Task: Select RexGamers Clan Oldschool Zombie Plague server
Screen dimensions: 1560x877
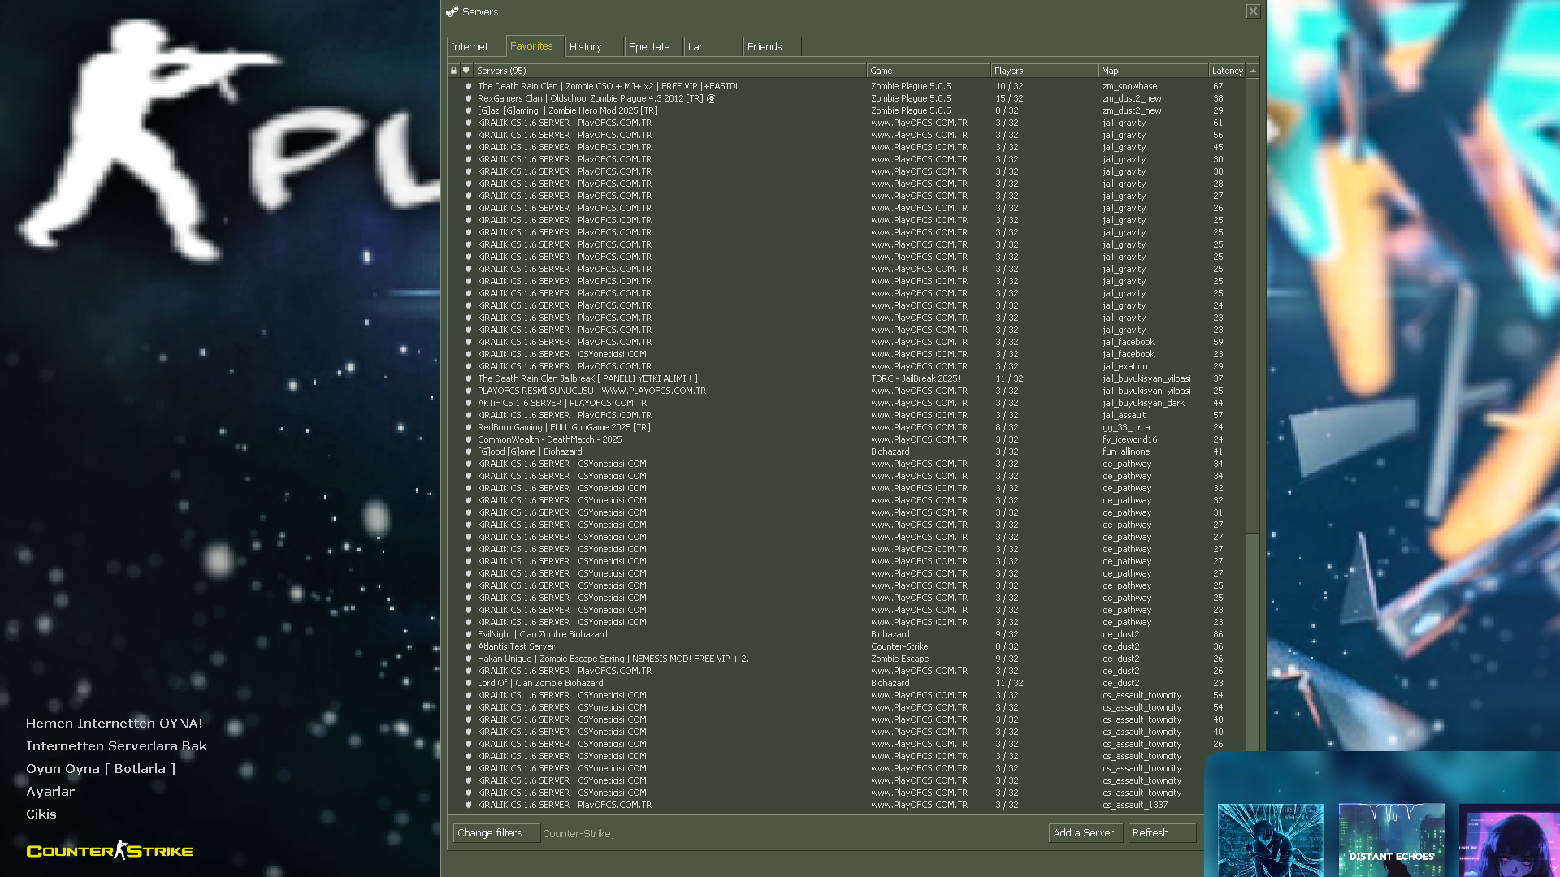Action: [x=845, y=98]
